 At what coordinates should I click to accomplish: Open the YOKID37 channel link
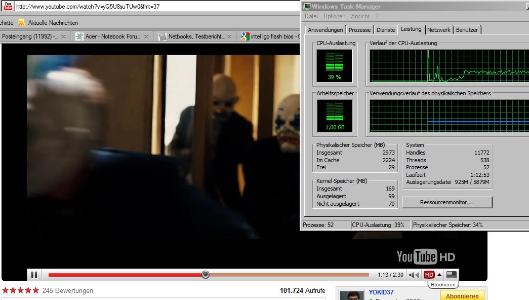[381, 292]
